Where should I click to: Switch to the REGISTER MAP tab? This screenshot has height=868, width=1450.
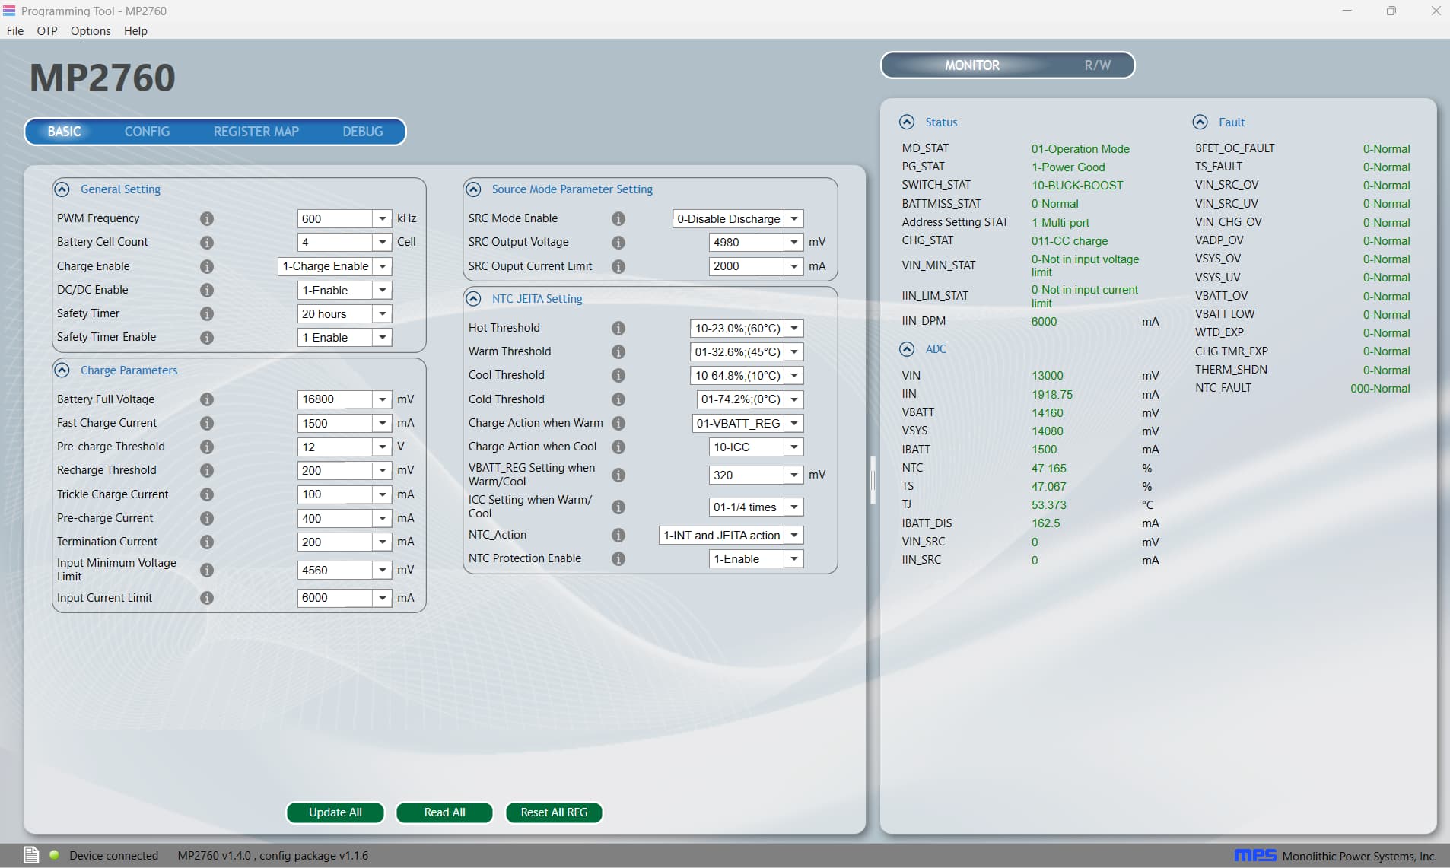pos(256,132)
